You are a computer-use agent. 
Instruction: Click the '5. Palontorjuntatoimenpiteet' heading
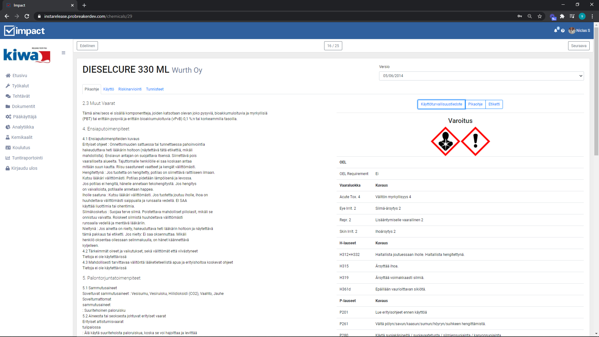point(111,278)
